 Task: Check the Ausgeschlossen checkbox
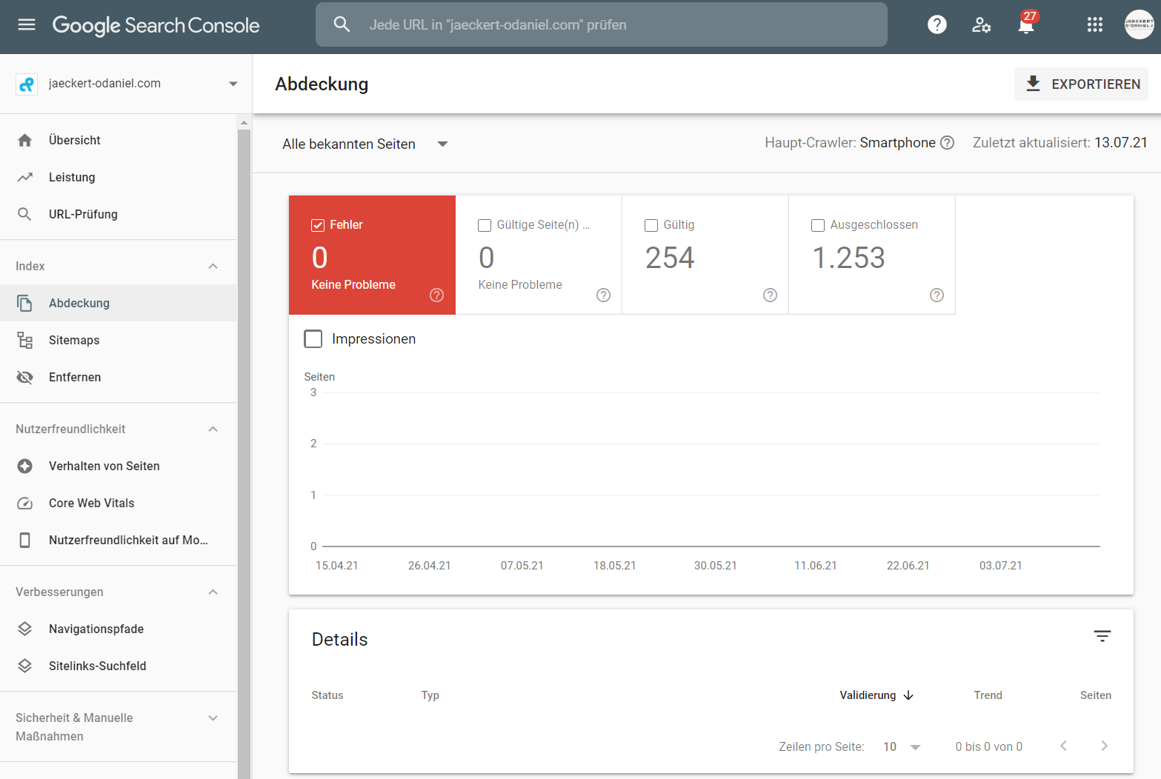tap(818, 225)
